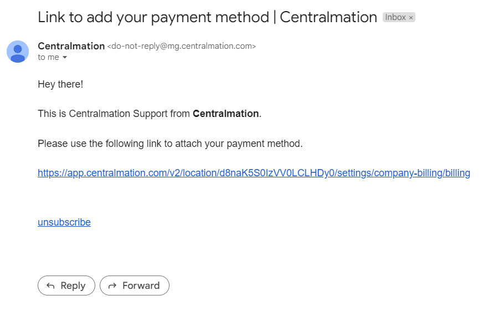Click 'Link to add your payment method' subject

coord(152,17)
